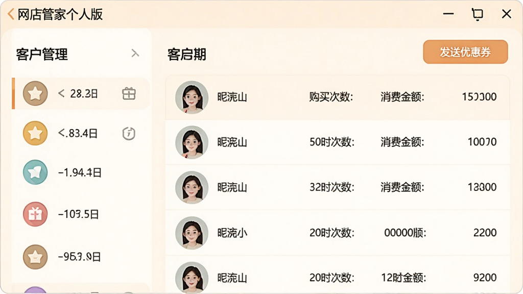Click the 12时金额: label
The height and width of the screenshot is (294, 523).
[403, 278]
